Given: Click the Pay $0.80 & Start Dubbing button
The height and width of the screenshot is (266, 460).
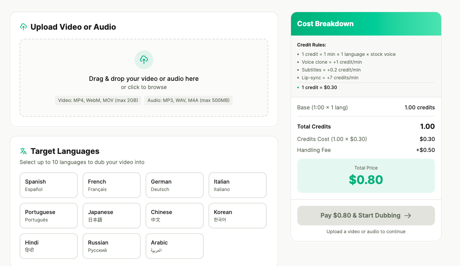Looking at the screenshot, I should point(366,215).
